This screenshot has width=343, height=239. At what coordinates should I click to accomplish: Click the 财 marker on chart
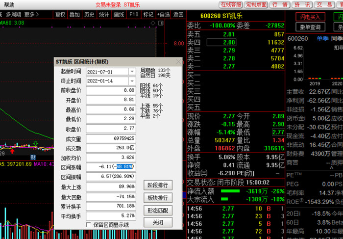click(x=33, y=157)
